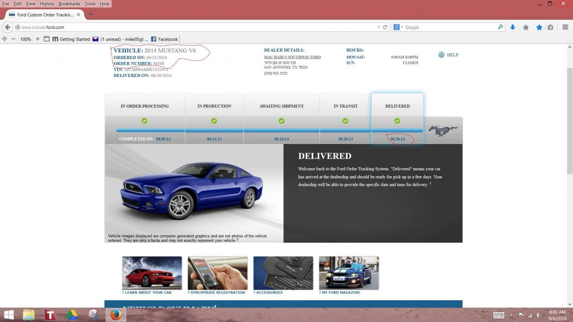The width and height of the screenshot is (573, 322).
Task: Open Mac Haik's Southway Ford dealer link
Action: (x=292, y=57)
